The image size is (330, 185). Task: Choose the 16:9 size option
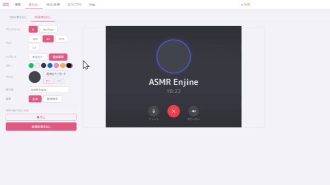point(35,39)
